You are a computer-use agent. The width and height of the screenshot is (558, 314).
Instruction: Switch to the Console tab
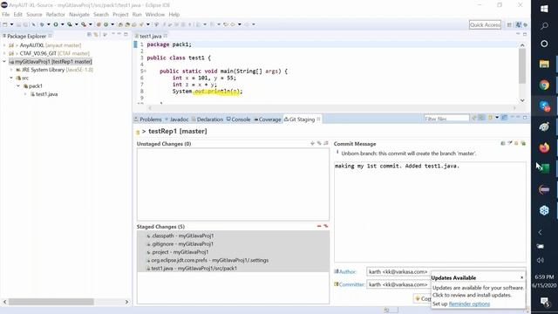click(x=238, y=119)
